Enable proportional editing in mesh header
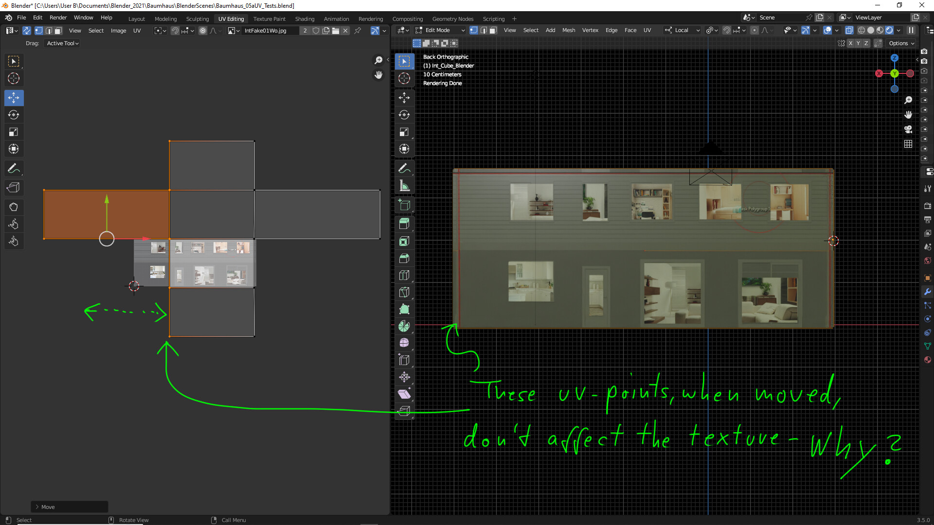 tap(754, 30)
